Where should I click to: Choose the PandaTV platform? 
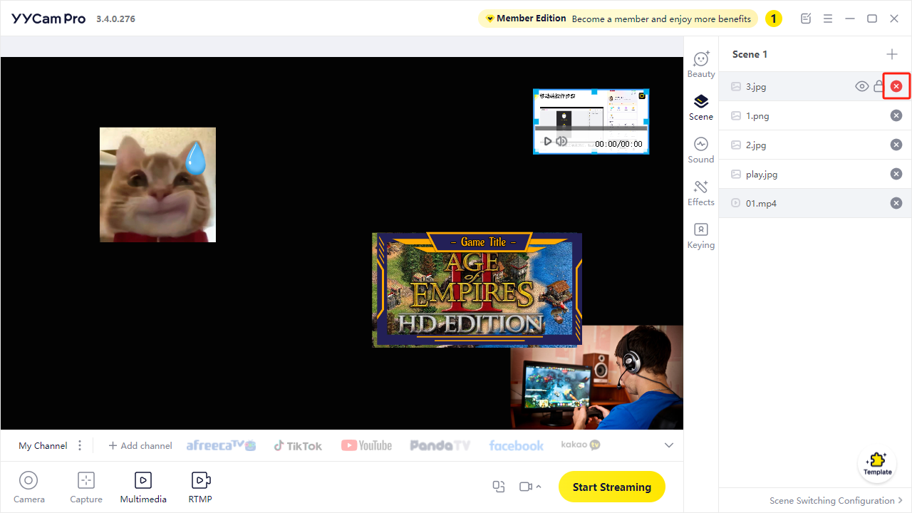tap(440, 445)
